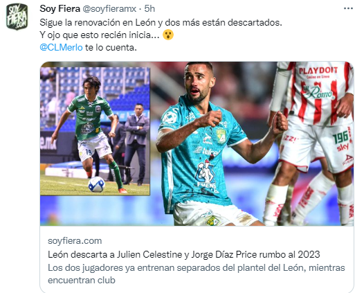Click the soccer ball in inset photo
Viewport: 364px width, 293px height.
tap(97, 184)
